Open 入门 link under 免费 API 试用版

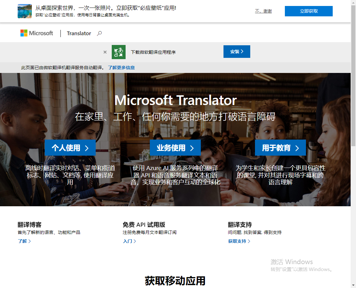129,241
